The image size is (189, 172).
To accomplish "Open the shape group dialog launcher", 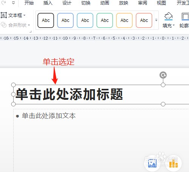I will [x=31, y=32].
